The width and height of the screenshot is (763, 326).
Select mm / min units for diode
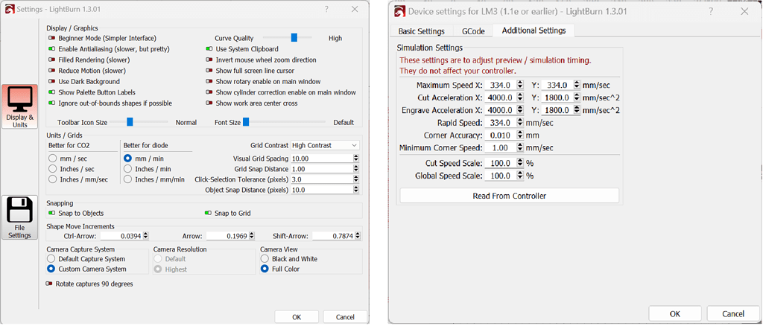coord(127,159)
